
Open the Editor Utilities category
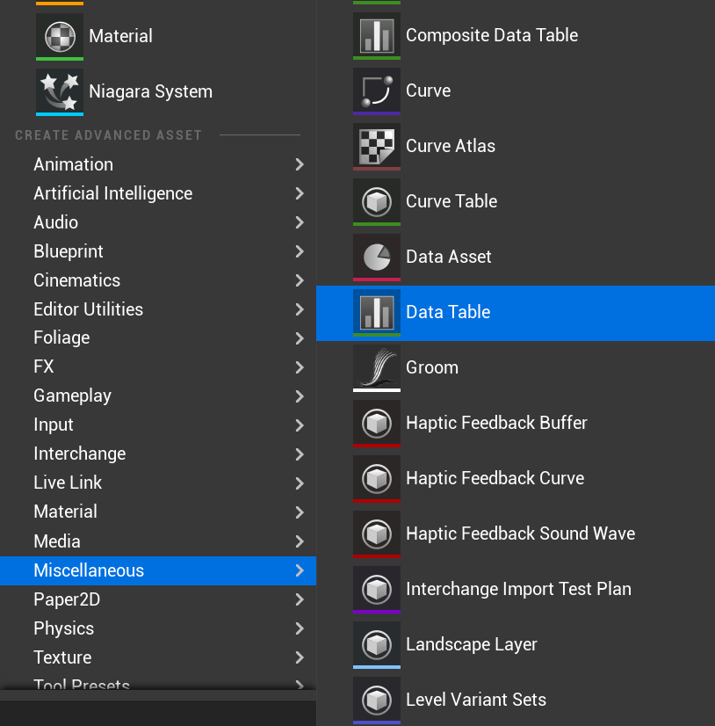pos(158,309)
